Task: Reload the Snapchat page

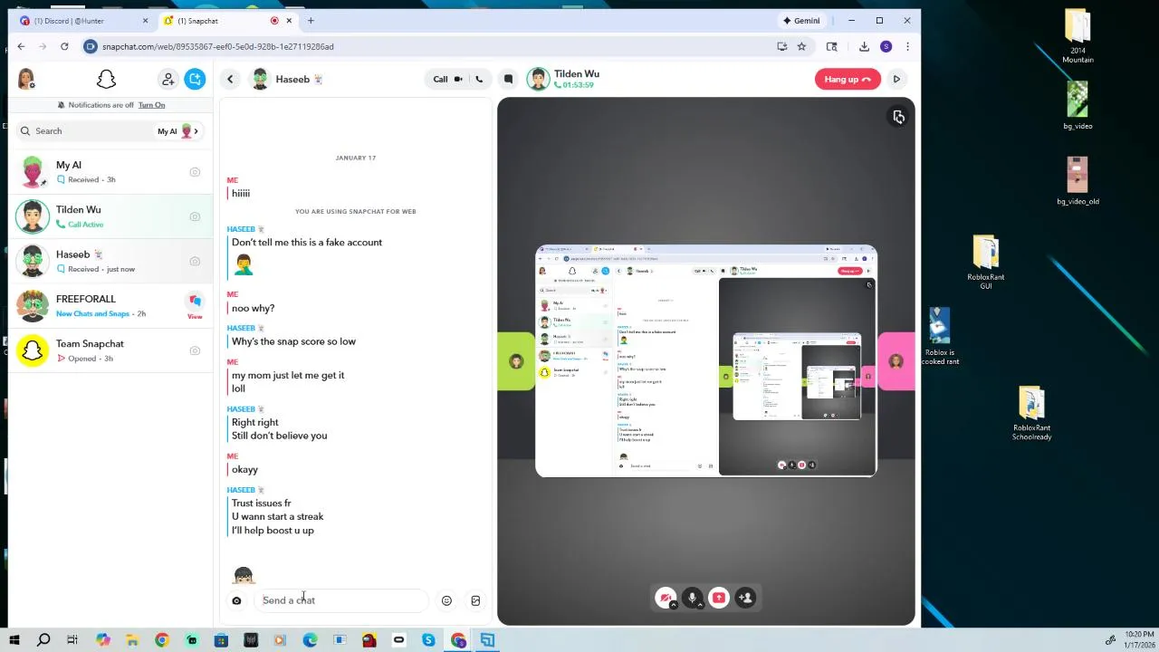Action: [x=64, y=46]
